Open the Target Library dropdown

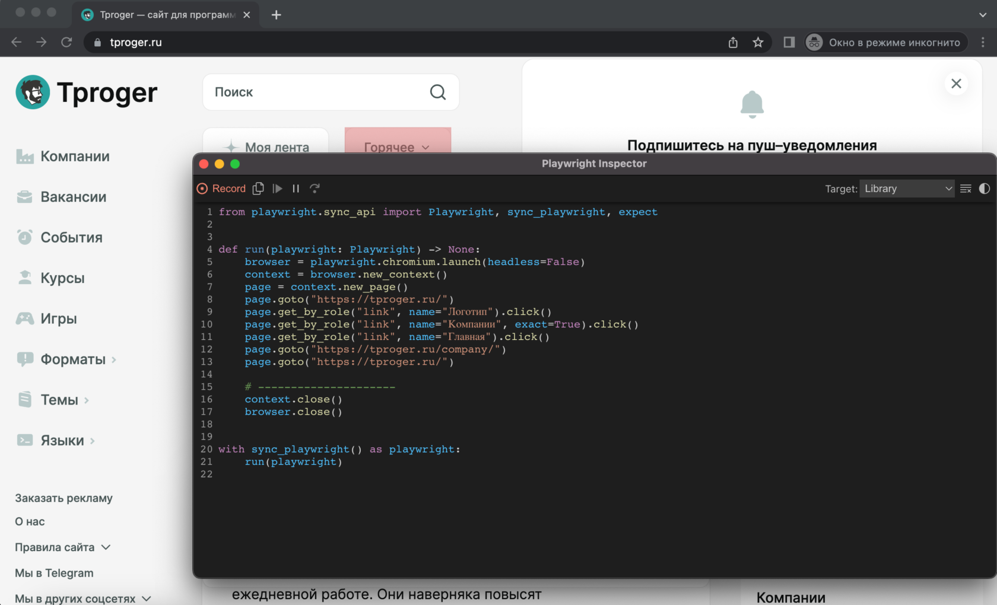(x=906, y=189)
